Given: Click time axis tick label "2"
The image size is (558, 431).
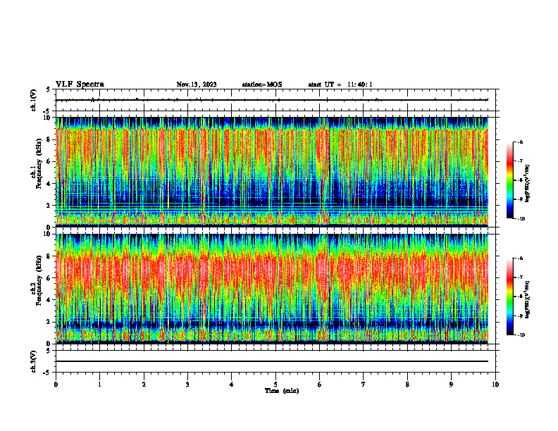Looking at the screenshot, I should coord(144,385).
